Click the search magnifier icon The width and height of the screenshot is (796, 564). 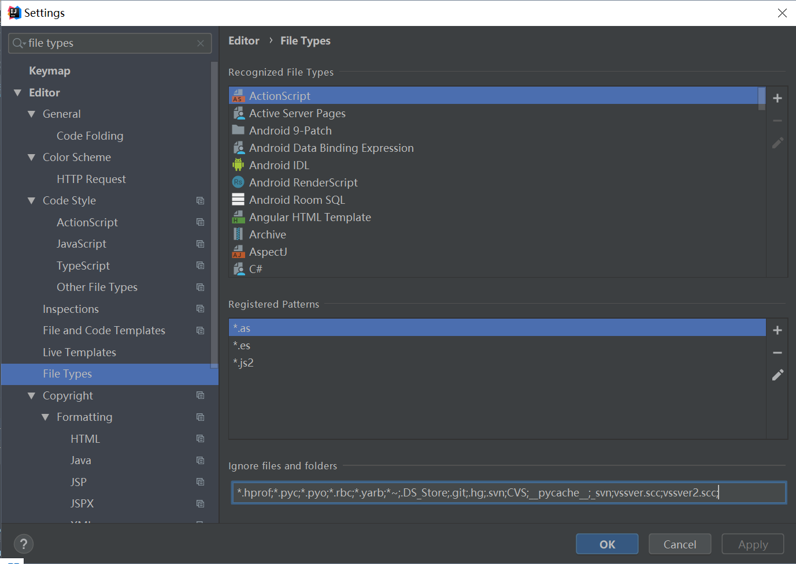[x=18, y=43]
